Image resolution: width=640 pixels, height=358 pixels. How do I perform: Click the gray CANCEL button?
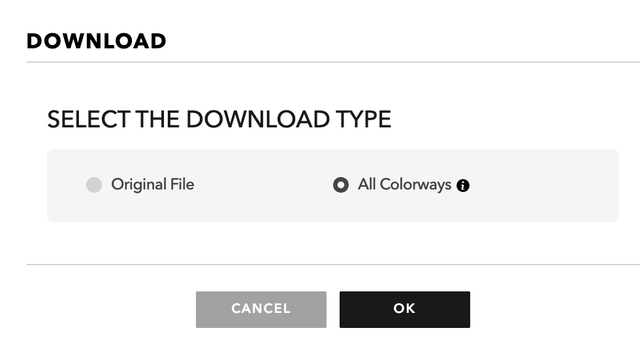coord(261,310)
